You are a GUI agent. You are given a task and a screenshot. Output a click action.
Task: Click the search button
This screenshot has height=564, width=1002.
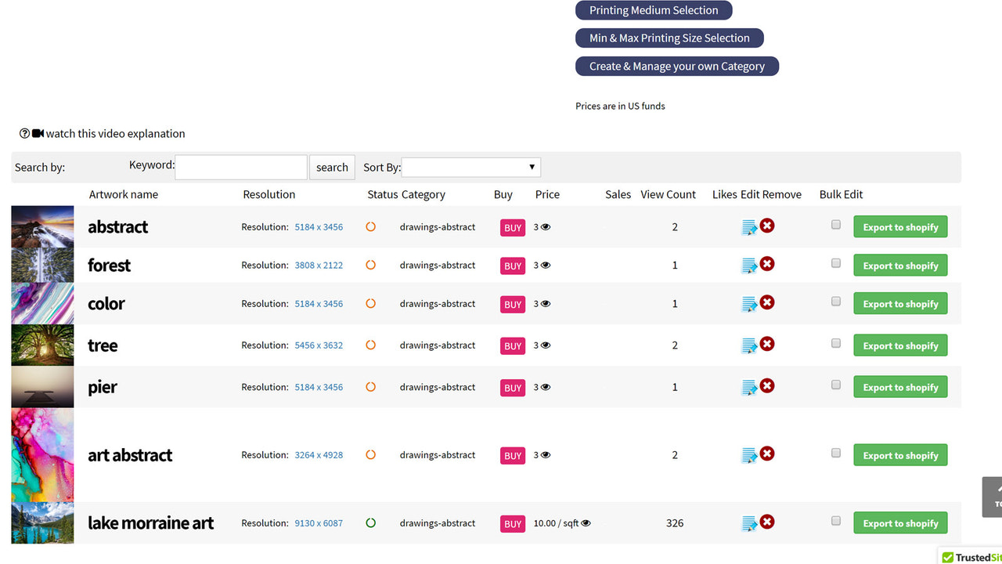point(332,167)
